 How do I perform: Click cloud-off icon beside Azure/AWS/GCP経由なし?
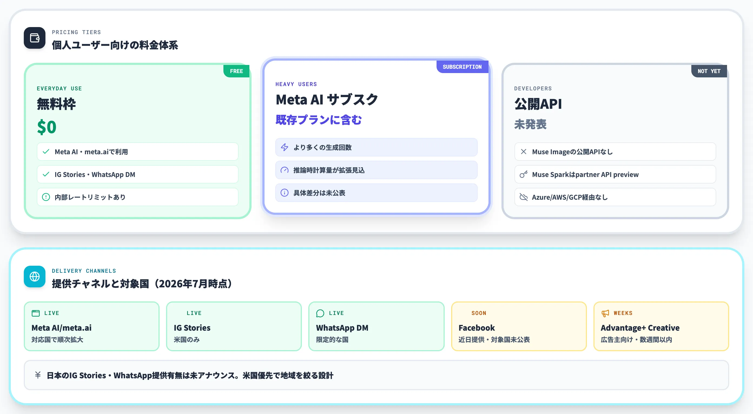point(524,197)
